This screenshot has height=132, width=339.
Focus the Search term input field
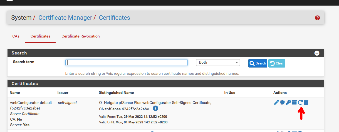click(x=127, y=63)
